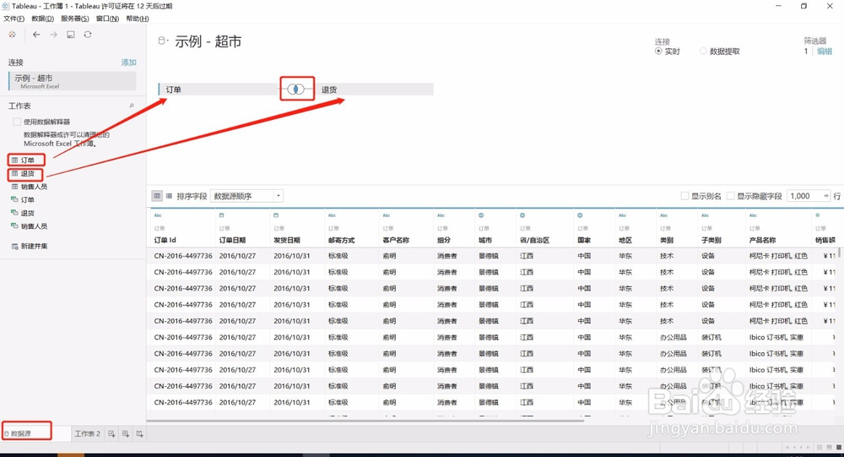Viewport: 844px width, 457px height.
Task: Click the globe type icon above 省/自治区
Action: (x=522, y=215)
